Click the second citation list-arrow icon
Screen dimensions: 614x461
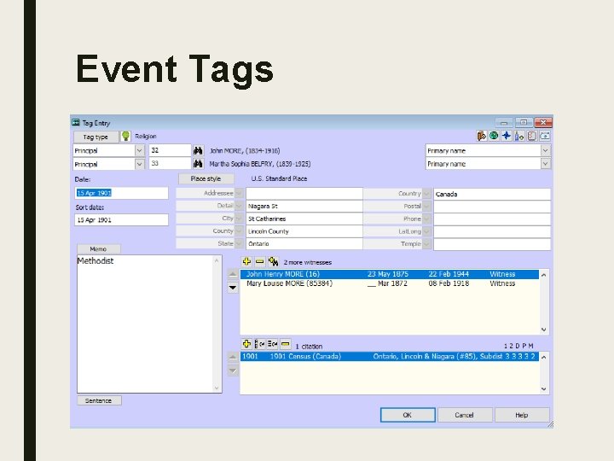[x=273, y=344]
